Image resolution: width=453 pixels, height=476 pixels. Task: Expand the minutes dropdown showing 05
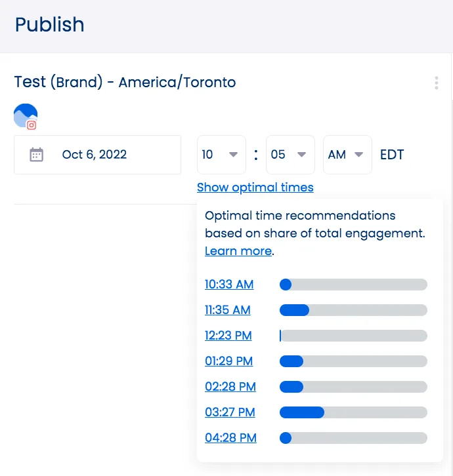(290, 155)
